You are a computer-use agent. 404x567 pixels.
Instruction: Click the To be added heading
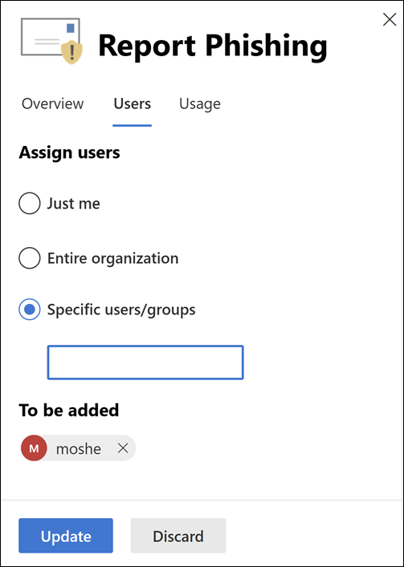click(x=69, y=410)
